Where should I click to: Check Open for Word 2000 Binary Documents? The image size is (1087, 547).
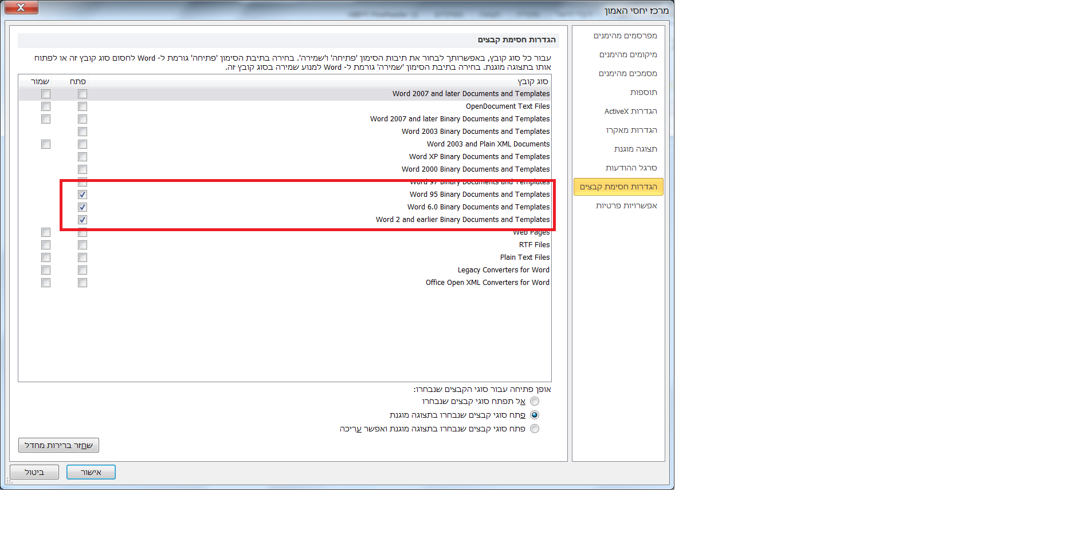click(x=83, y=169)
